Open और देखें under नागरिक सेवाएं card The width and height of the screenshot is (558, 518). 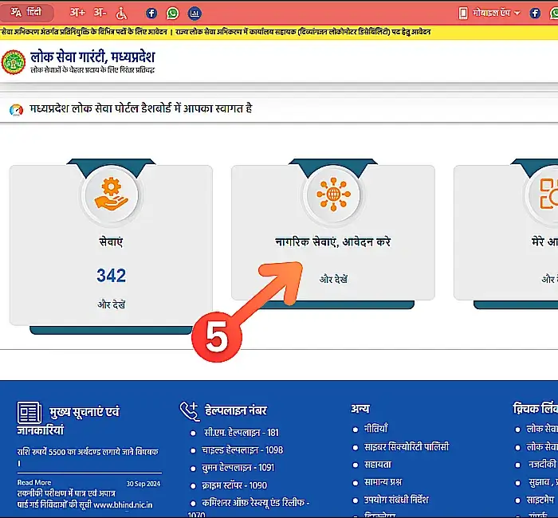click(333, 279)
